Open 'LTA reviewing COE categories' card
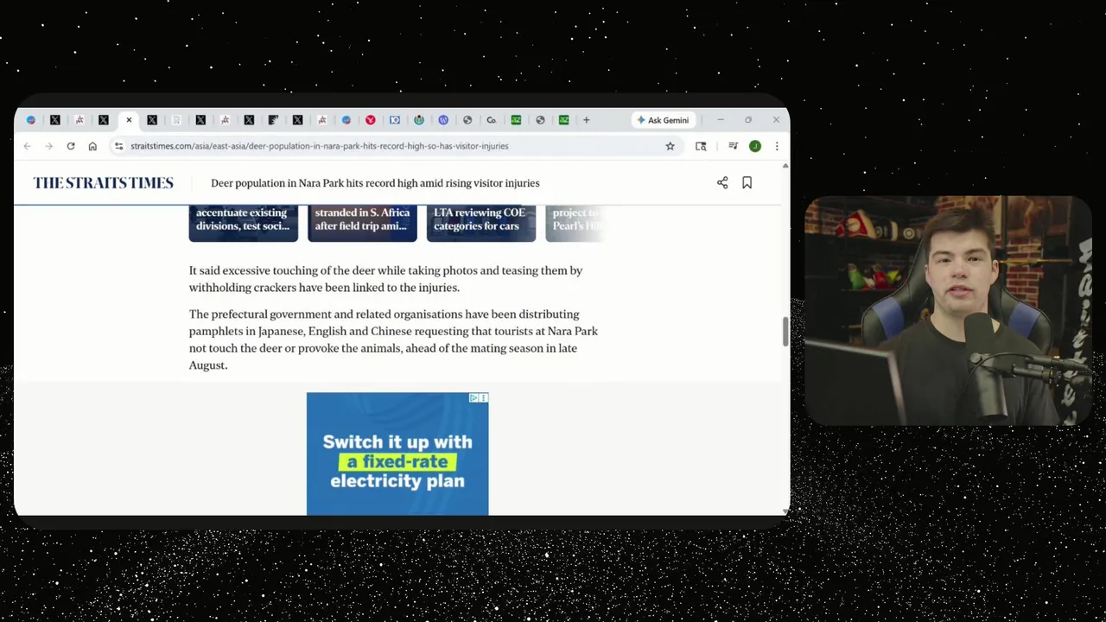The width and height of the screenshot is (1106, 622). tap(481, 222)
